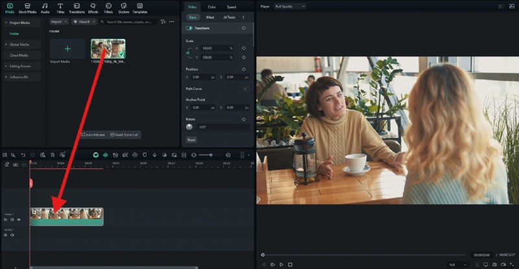
Task: Mute the Video 1 track
Action: (12, 219)
